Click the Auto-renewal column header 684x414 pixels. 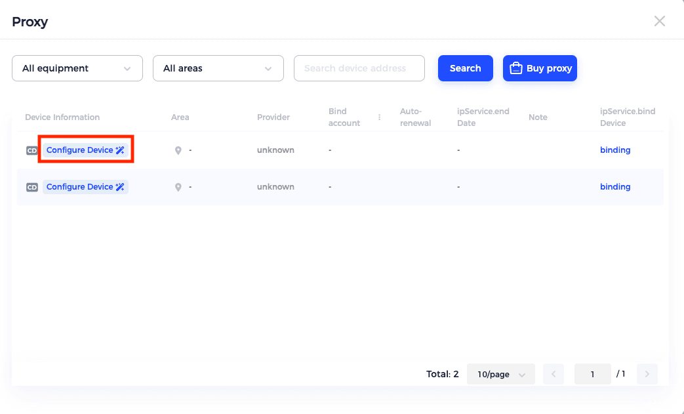pyautogui.click(x=415, y=117)
